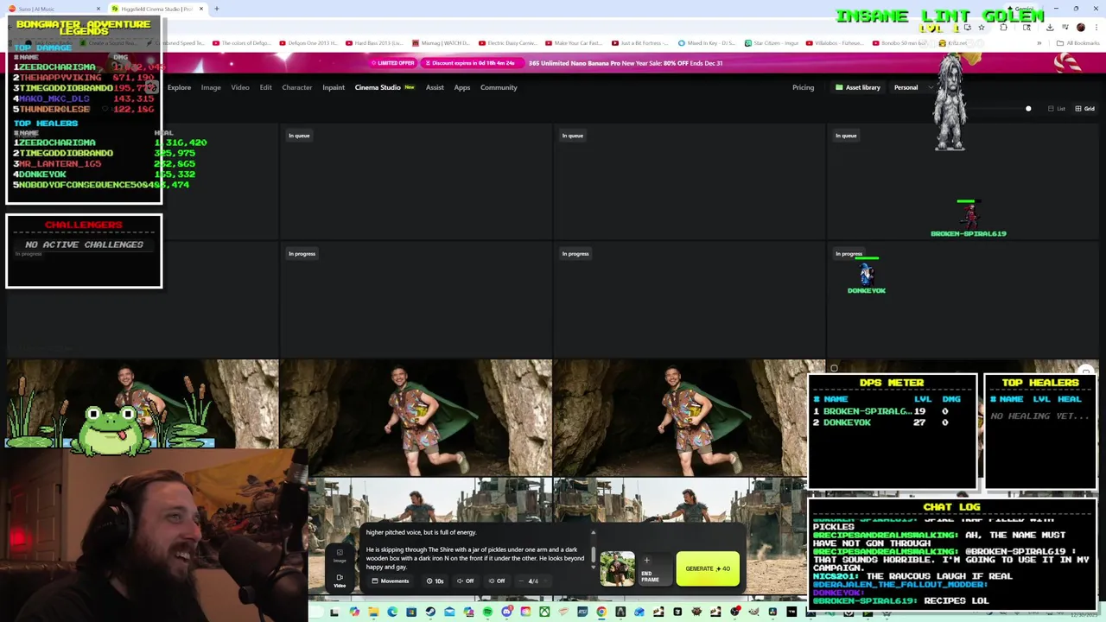Switch prompt mode to Video
Viewport: 1106px width, 622px height.
coord(340,581)
